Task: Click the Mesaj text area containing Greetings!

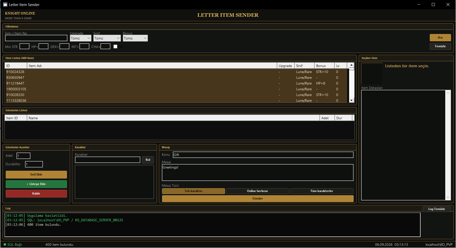Action: 258,172
